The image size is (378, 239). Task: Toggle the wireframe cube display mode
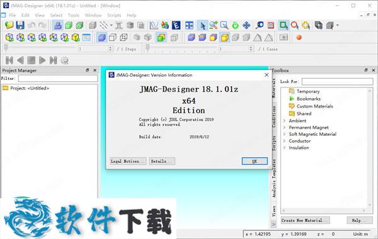113,38
